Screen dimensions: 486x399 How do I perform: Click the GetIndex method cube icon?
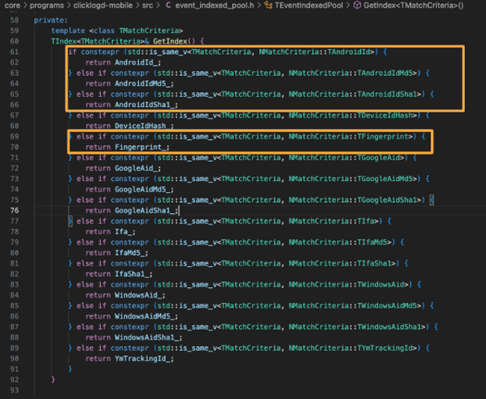pyautogui.click(x=357, y=5)
